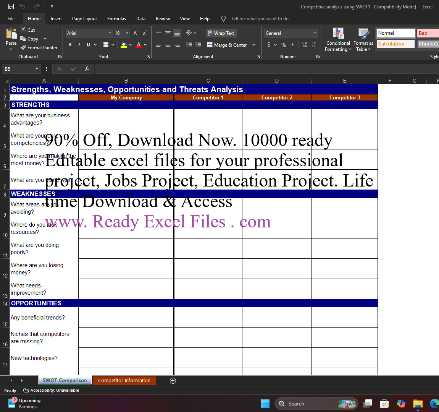Open the text orientation dropdown

click(x=192, y=33)
